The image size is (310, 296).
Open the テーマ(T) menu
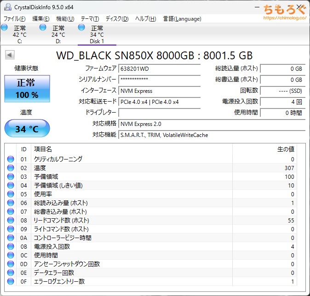click(90, 19)
